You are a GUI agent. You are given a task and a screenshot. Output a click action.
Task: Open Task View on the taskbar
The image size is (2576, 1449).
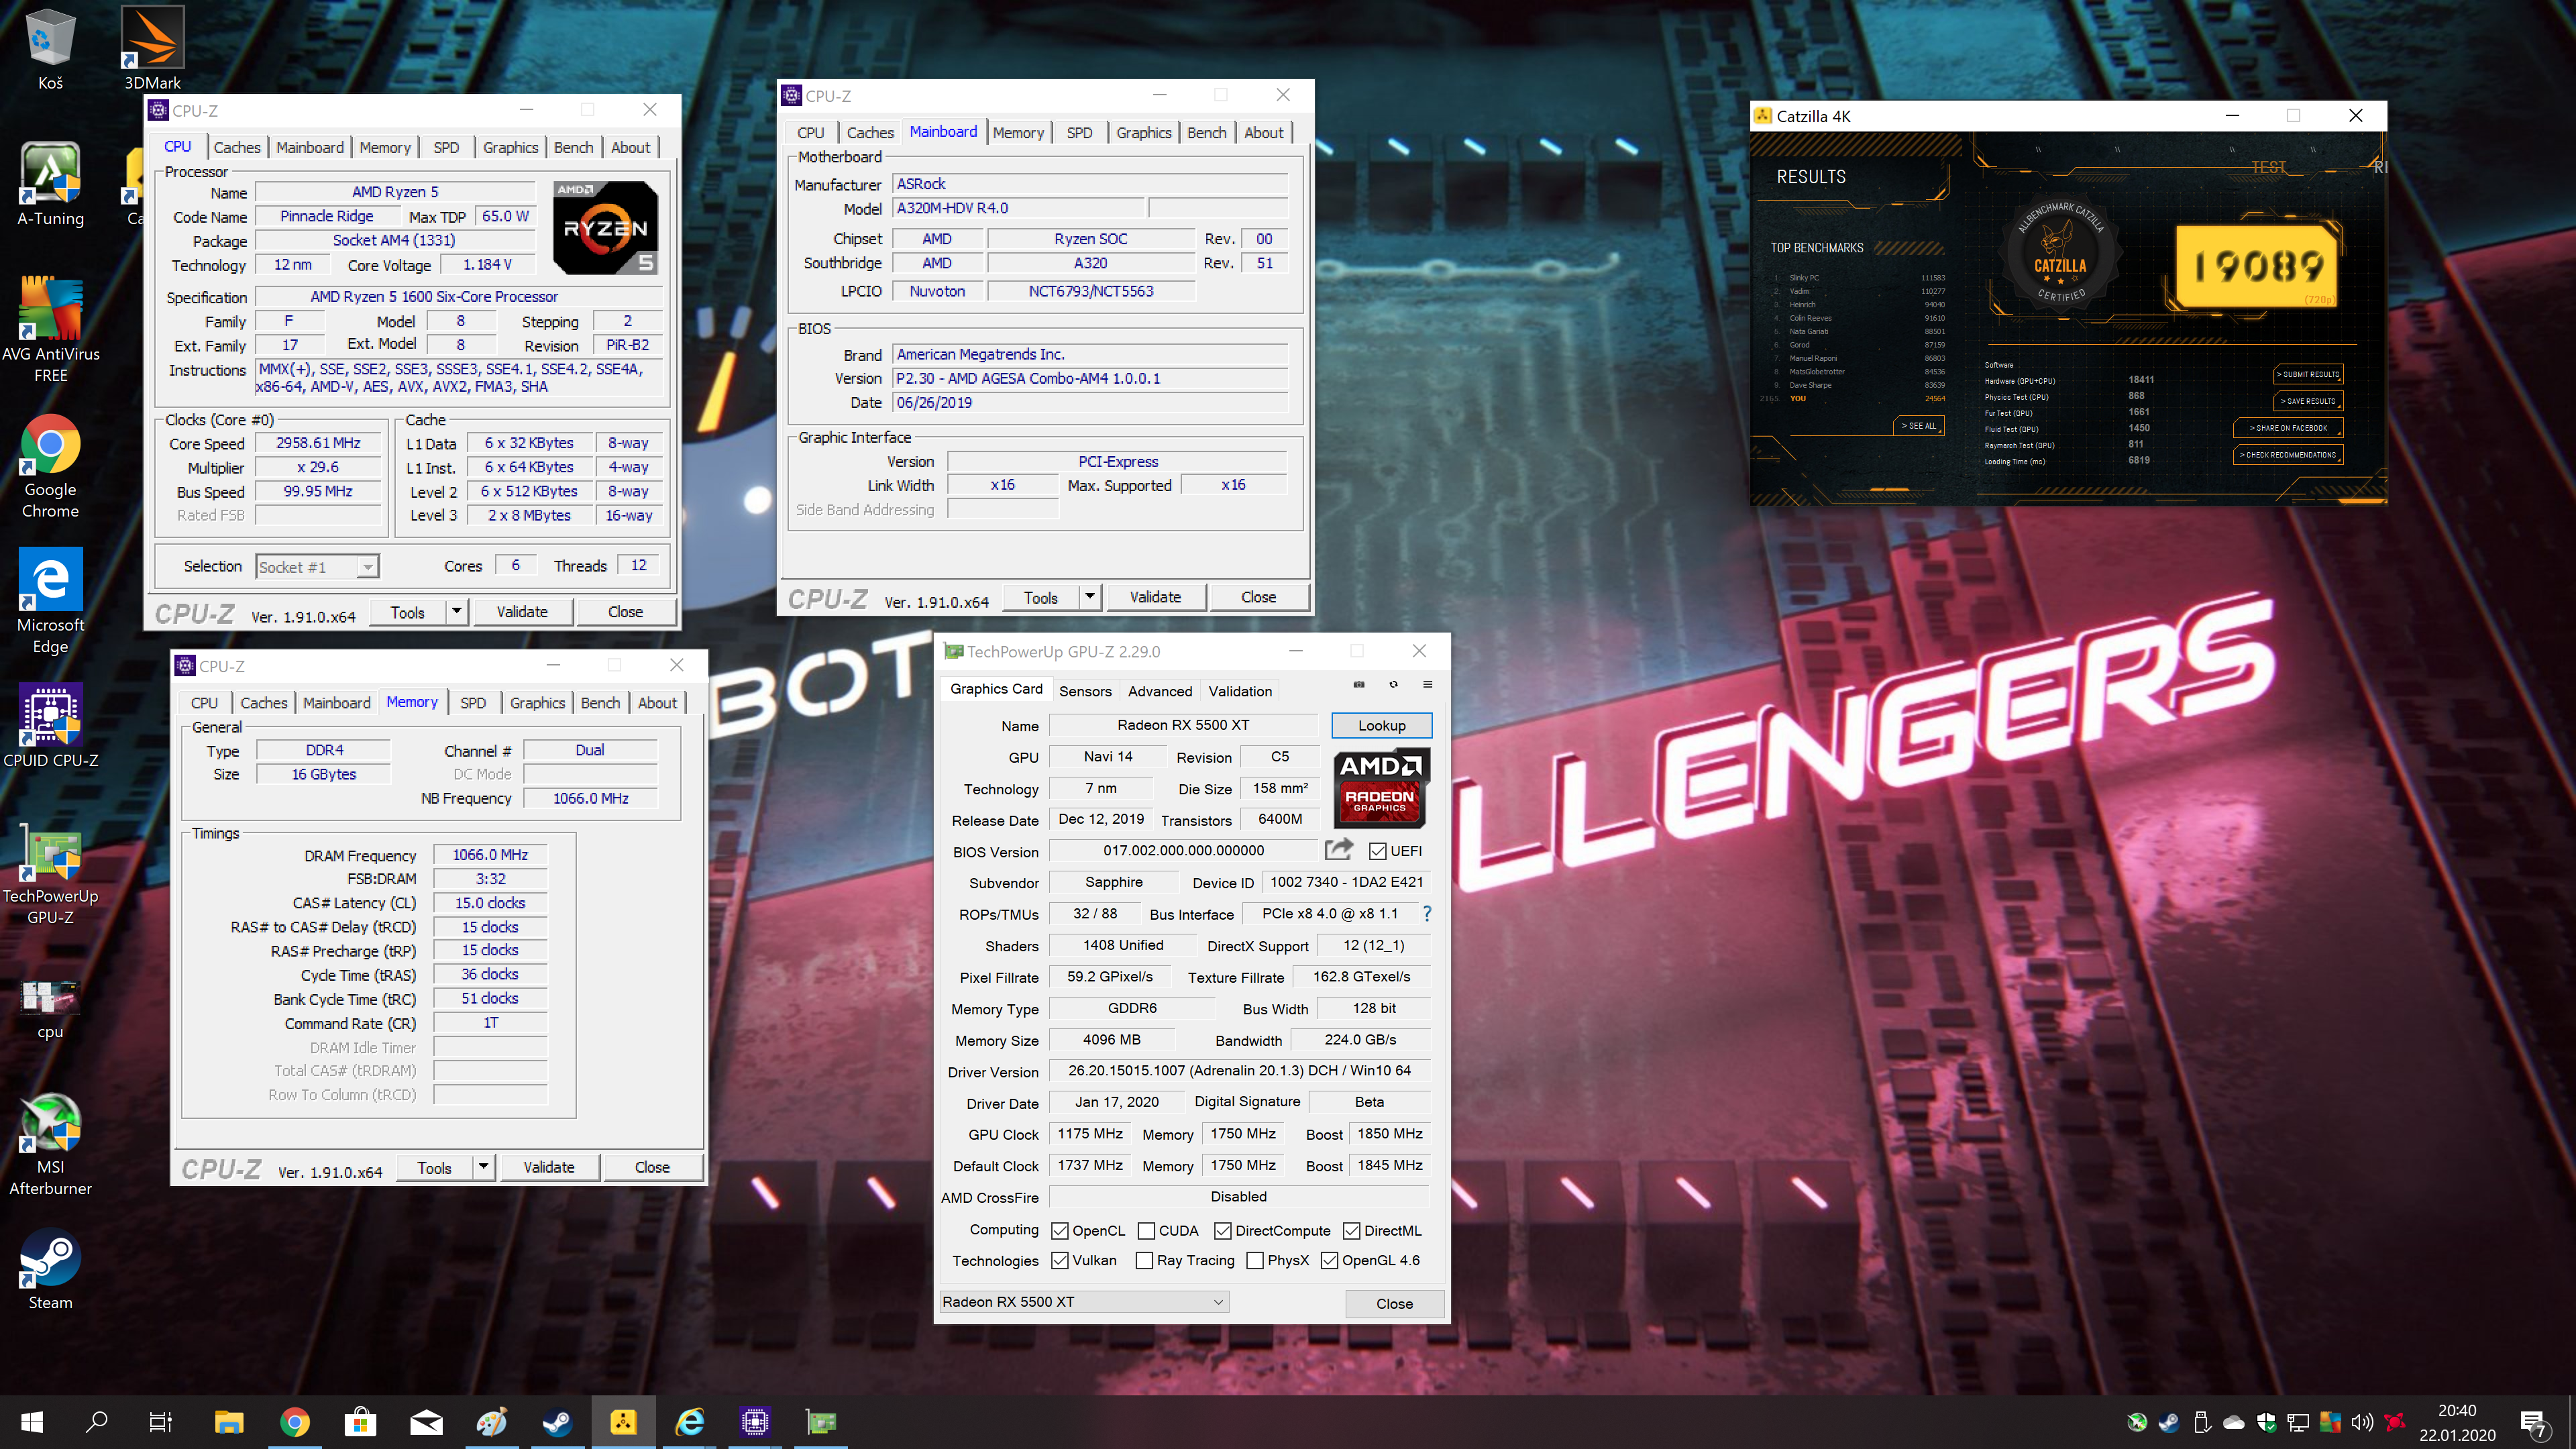pos(160,1422)
